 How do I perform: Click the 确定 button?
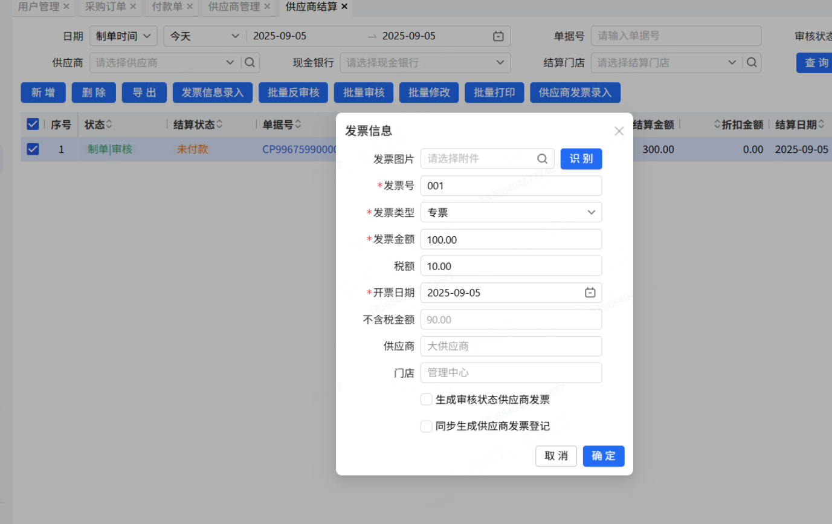(x=603, y=456)
